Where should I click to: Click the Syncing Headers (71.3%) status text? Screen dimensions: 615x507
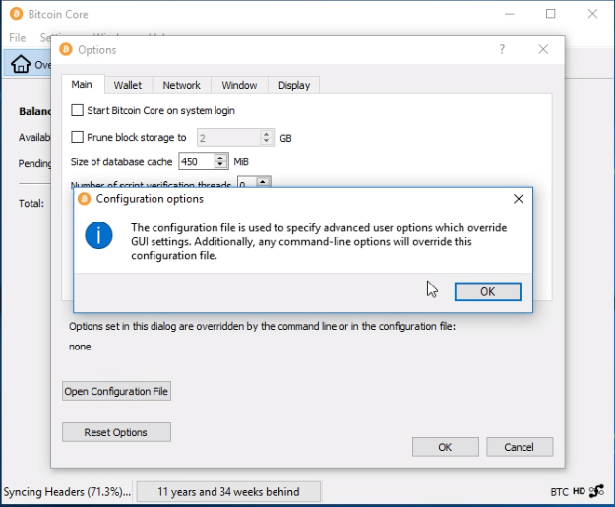[x=67, y=492]
